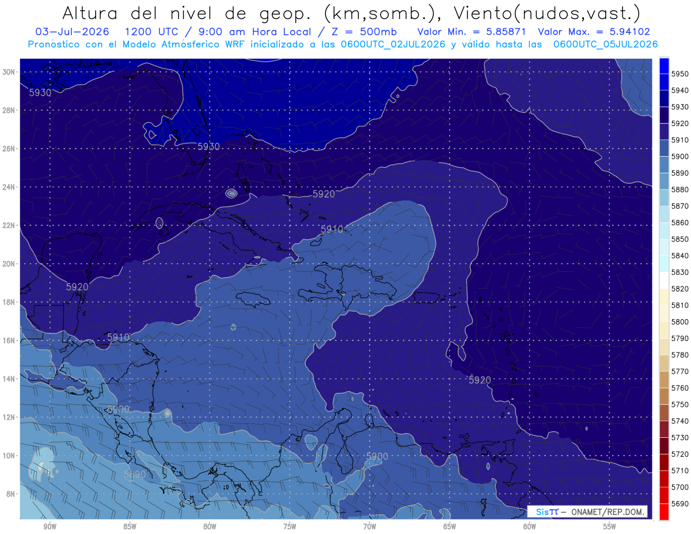Click the colorbar label 5710

tap(680, 471)
